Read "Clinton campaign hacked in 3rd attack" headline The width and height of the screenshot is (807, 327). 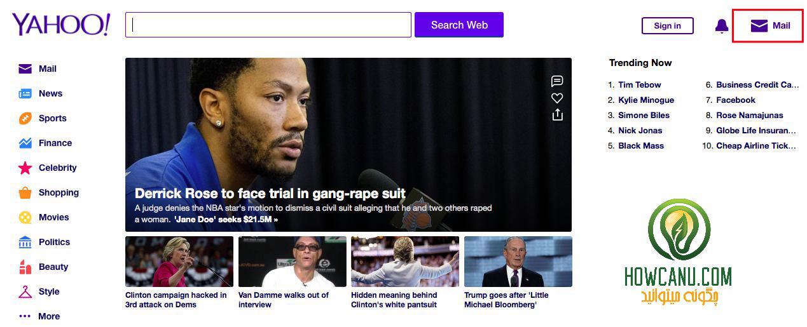pos(176,300)
